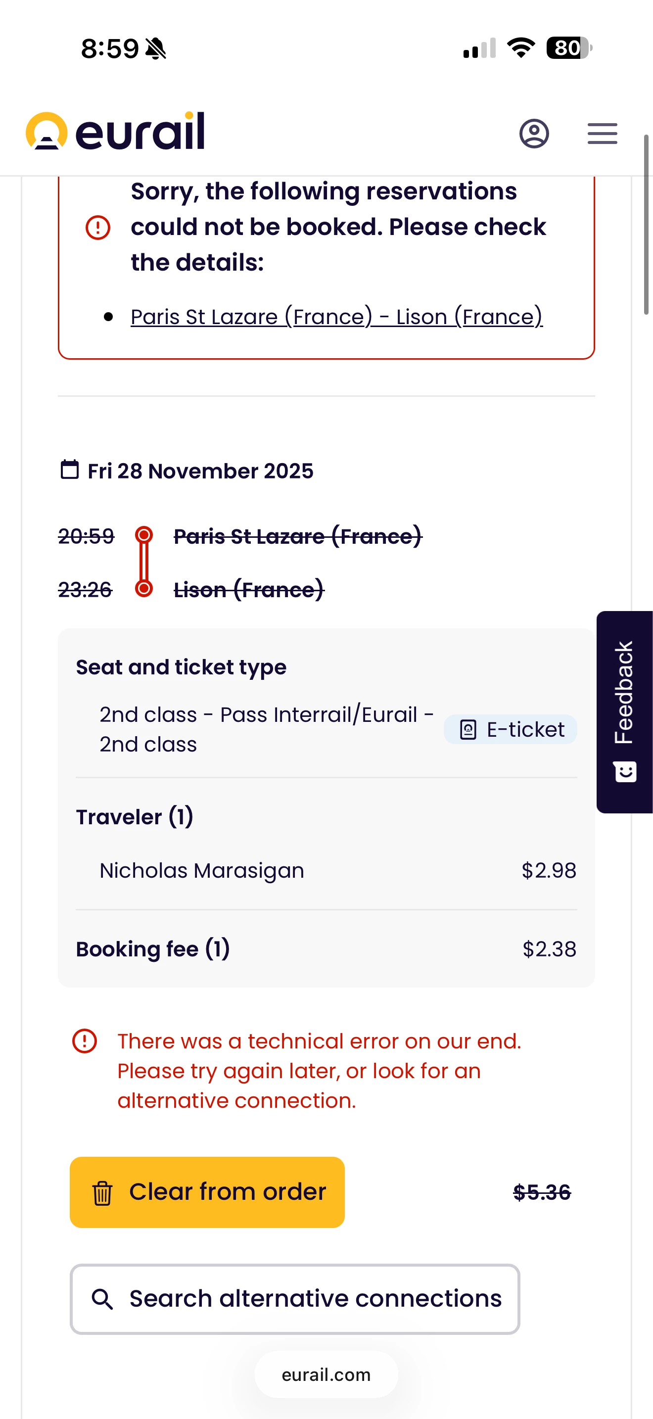
Task: Click Search alternative connections button
Action: click(294, 1299)
